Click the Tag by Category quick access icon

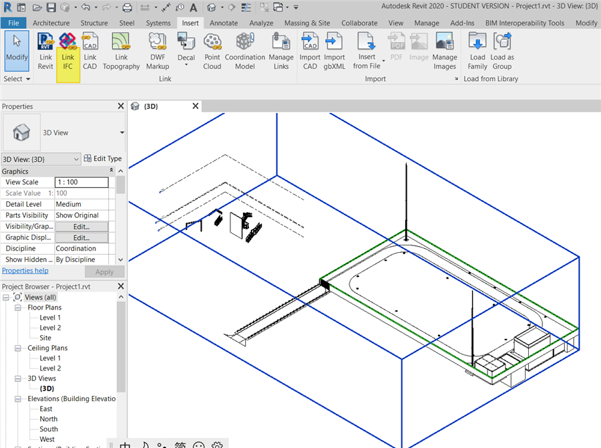(x=180, y=7)
